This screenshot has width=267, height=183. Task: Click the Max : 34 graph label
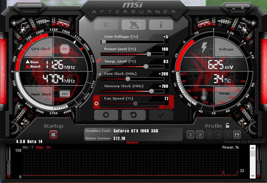point(43,147)
